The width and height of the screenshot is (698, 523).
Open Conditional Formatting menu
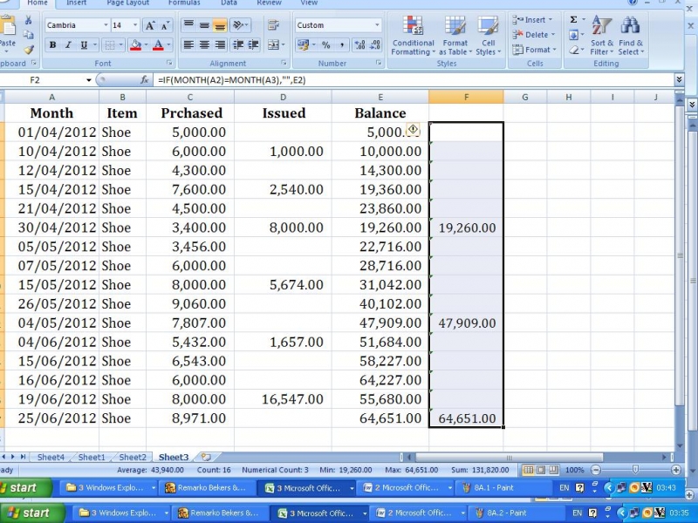413,36
